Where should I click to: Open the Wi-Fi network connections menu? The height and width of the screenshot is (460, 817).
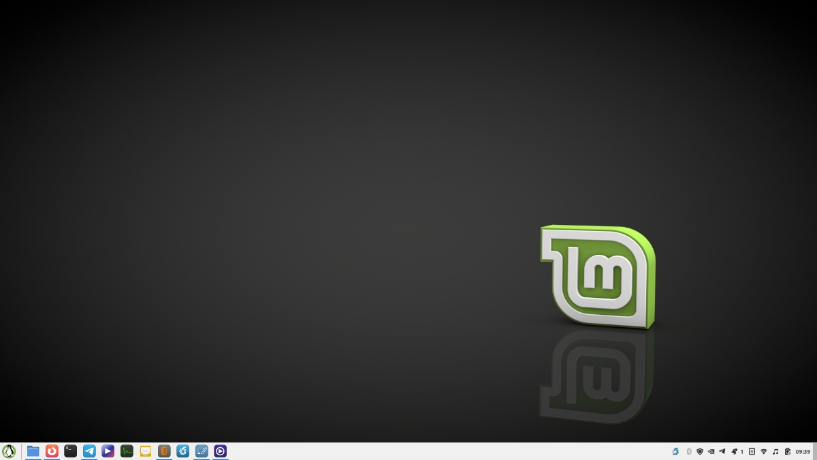[x=765, y=451]
